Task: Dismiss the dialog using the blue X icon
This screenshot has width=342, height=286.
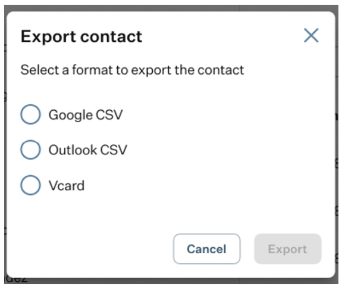Action: point(311,35)
